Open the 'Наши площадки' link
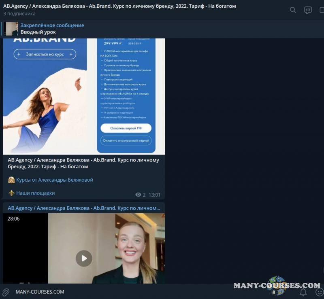Image resolution: width=324 pixels, height=299 pixels. tap(35, 193)
